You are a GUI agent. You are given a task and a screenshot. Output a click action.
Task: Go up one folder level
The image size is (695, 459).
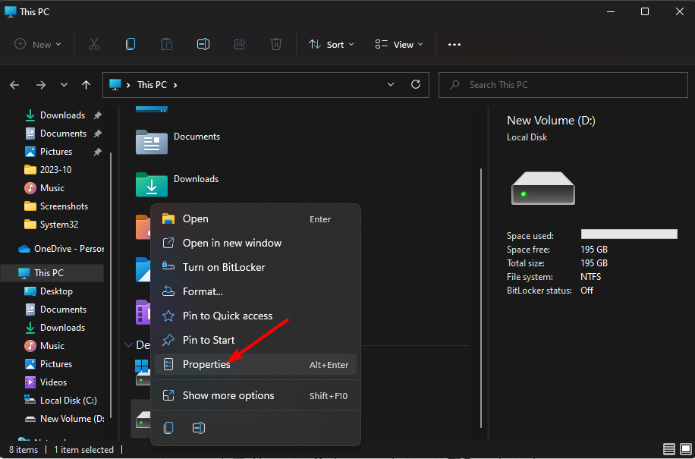point(86,85)
